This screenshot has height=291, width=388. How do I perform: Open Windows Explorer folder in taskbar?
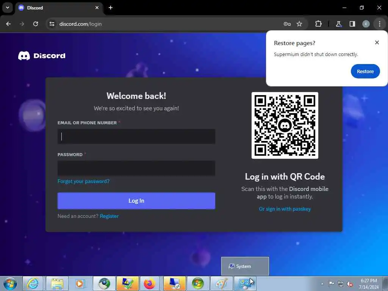(57, 283)
